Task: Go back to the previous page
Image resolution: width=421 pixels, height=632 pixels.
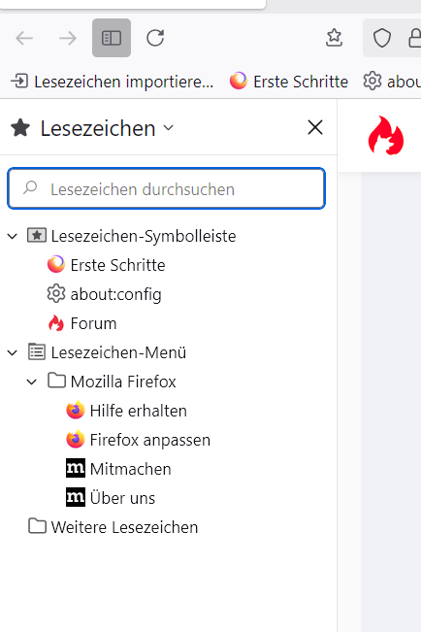Action: (24, 38)
